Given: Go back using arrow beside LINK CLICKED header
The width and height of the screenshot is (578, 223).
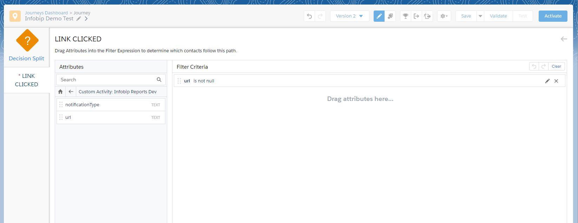Looking at the screenshot, I should point(564,39).
